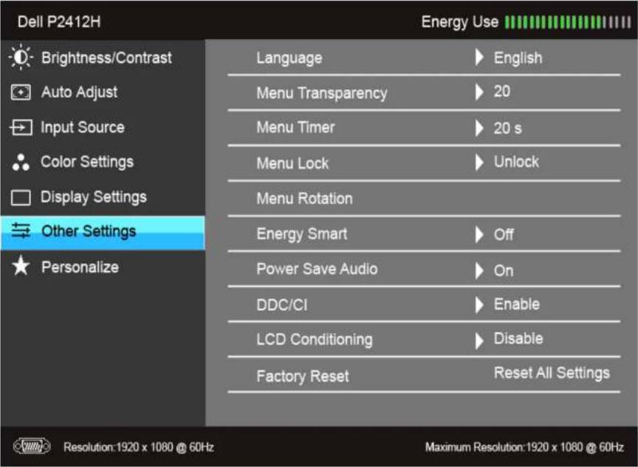Click the Menu Transparency value 20
The width and height of the screenshot is (638, 467).
coord(501,91)
